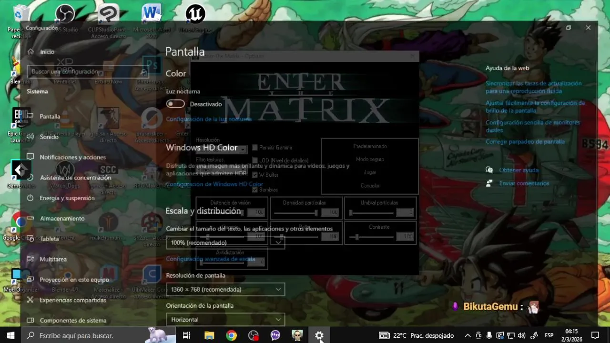Expand the 1360 × 768 resolution dropdown
610x343 pixels.
(x=225, y=289)
